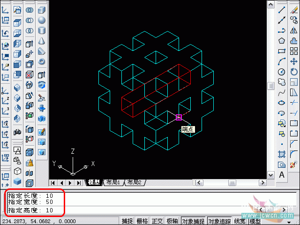This screenshot has height=225, width=300.
Task: Toggle 极轴 polar tracking
Action: click(172, 221)
